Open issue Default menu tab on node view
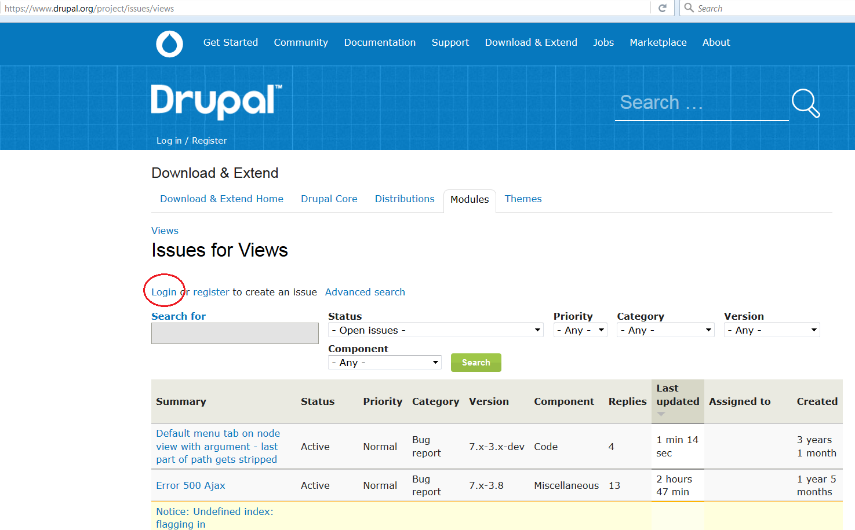 218,446
